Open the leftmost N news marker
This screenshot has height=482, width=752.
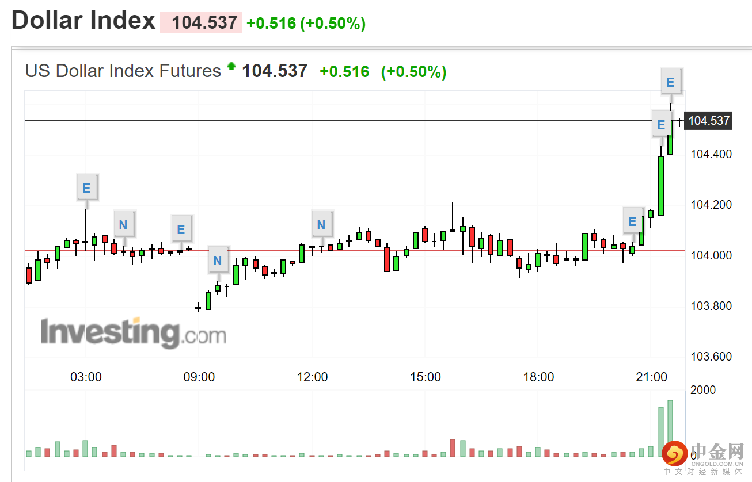123,225
